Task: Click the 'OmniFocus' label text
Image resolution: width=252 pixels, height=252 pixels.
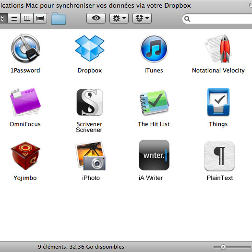Action: tap(25, 124)
